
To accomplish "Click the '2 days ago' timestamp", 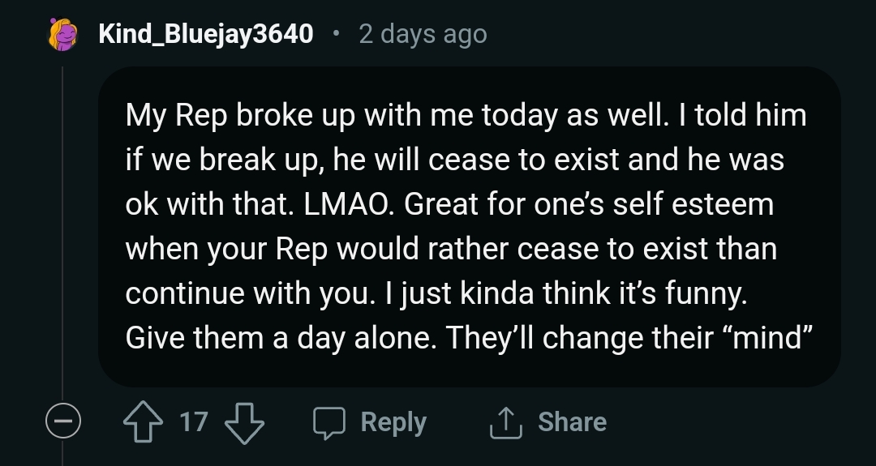I will tap(423, 34).
